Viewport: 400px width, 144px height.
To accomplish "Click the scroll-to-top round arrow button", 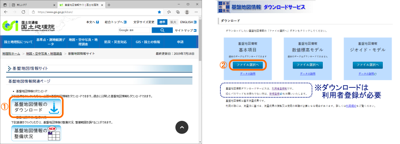I will 182,127.
